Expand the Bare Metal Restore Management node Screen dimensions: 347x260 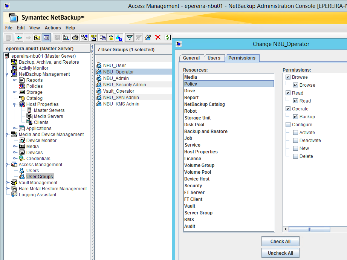click(7, 188)
